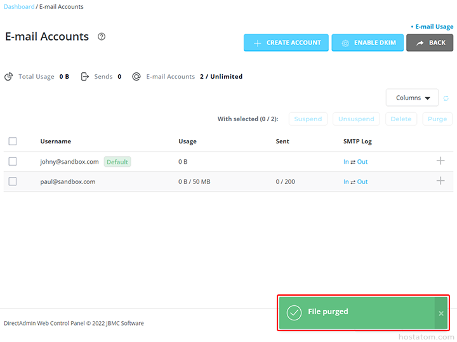
Task: Expand the paul@sandbox.com row plus icon
Action: coord(440,181)
